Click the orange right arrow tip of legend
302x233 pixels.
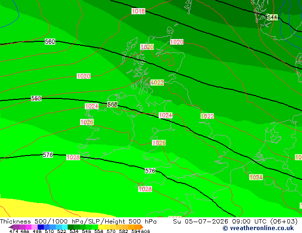pyautogui.click(x=142, y=227)
